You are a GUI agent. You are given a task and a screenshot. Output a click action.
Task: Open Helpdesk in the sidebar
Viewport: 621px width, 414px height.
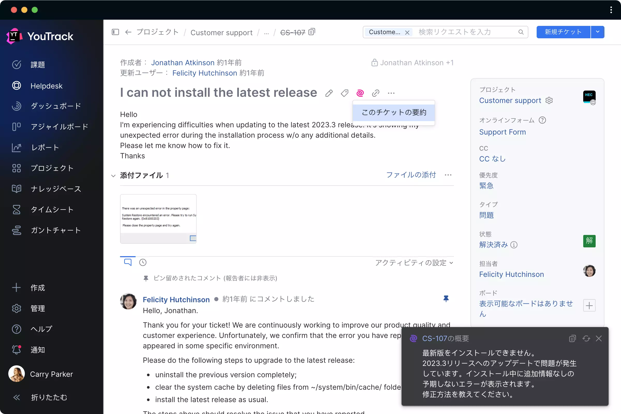tap(47, 86)
